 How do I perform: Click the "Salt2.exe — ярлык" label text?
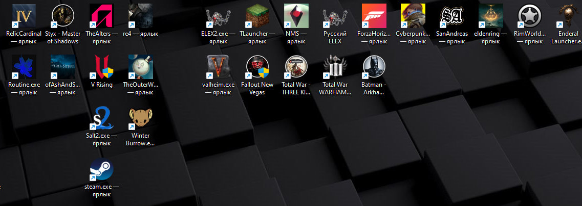pos(102,139)
